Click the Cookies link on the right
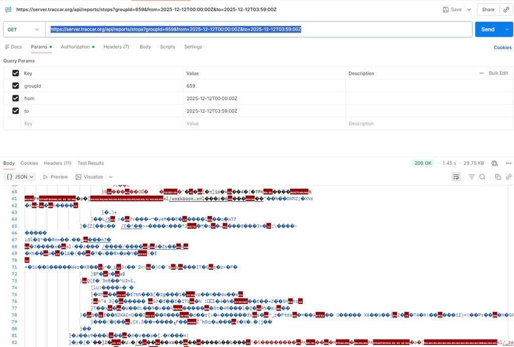The width and height of the screenshot is (514, 347). (x=502, y=48)
